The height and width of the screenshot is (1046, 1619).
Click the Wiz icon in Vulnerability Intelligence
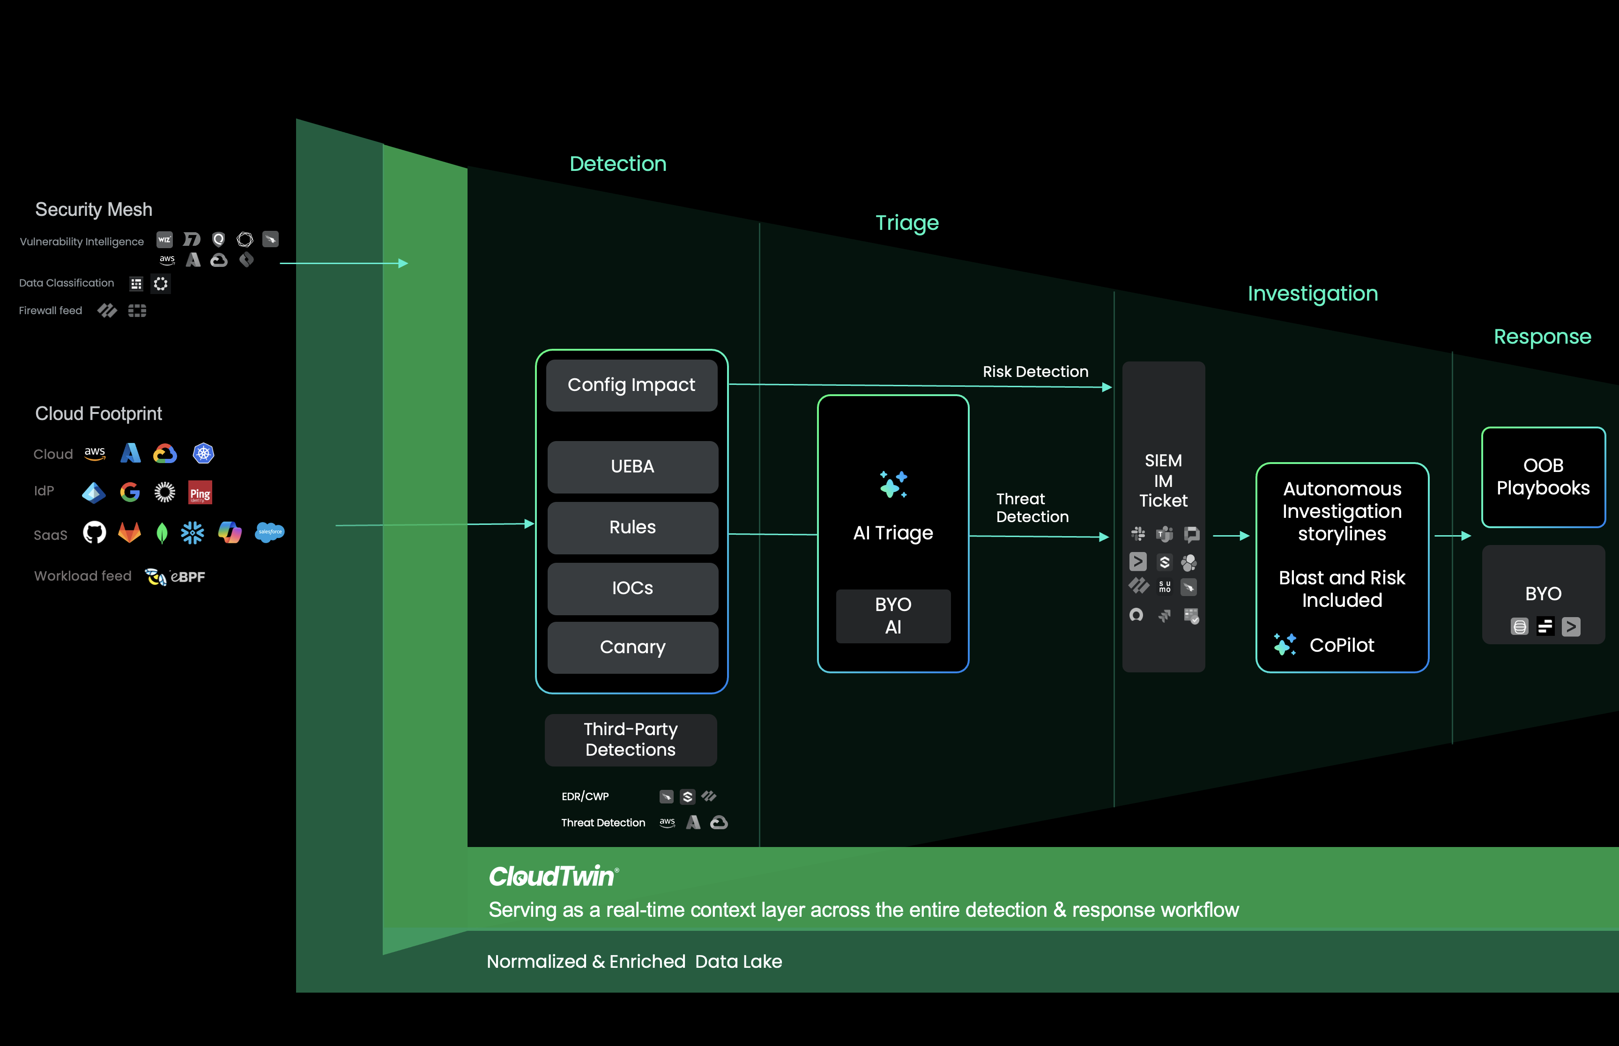pos(164,240)
